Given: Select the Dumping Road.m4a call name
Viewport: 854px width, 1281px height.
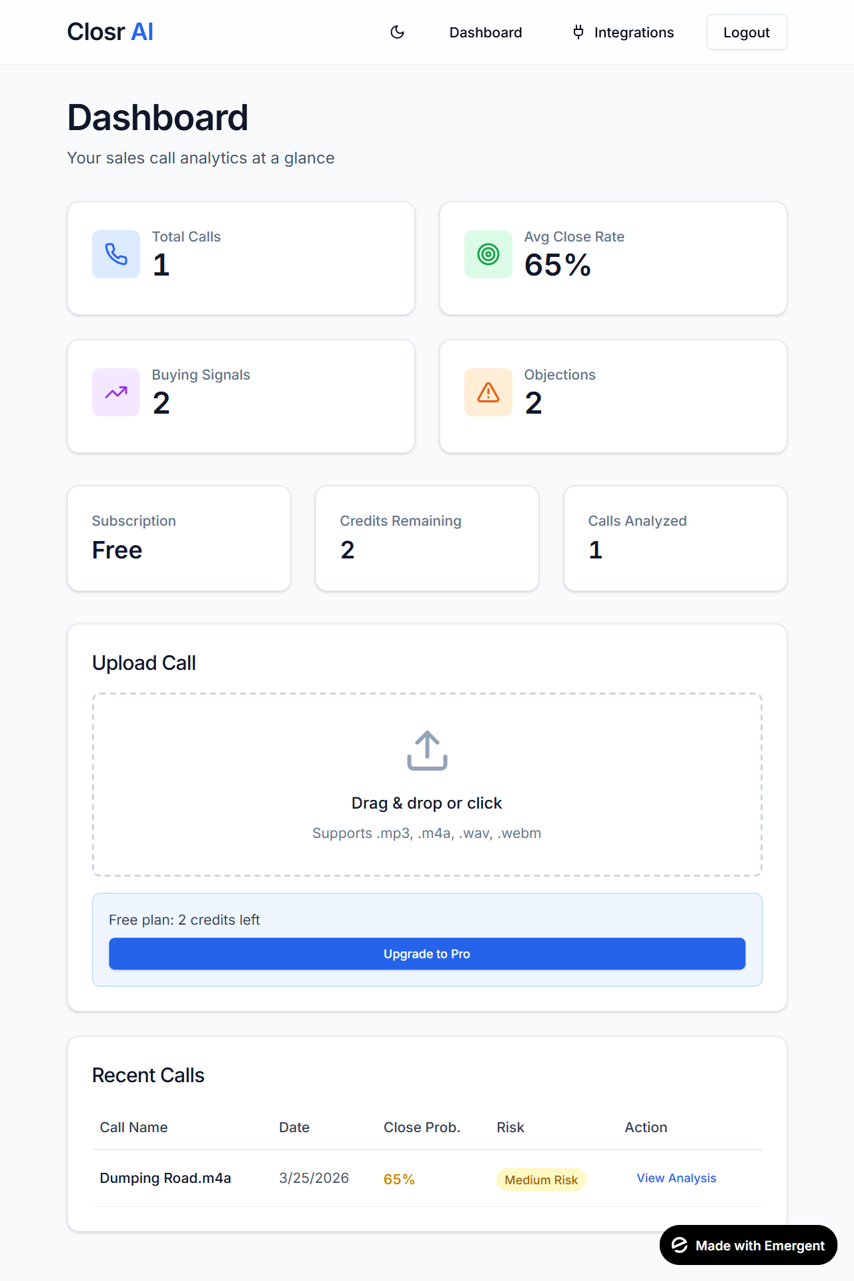Looking at the screenshot, I should 165,1178.
